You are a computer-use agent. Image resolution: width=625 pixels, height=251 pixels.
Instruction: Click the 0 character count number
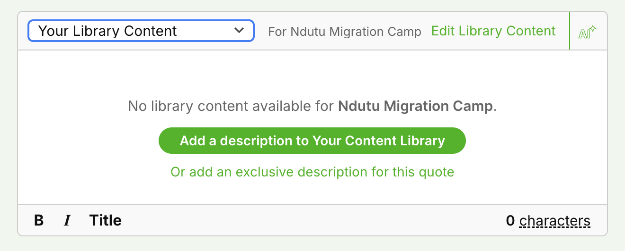pyautogui.click(x=510, y=221)
